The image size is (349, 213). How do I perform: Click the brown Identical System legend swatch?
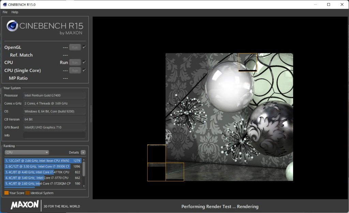(28, 193)
